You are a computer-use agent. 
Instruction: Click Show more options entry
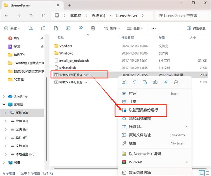(x=140, y=172)
